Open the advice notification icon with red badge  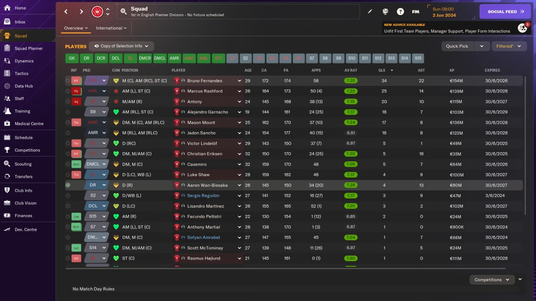(x=523, y=28)
